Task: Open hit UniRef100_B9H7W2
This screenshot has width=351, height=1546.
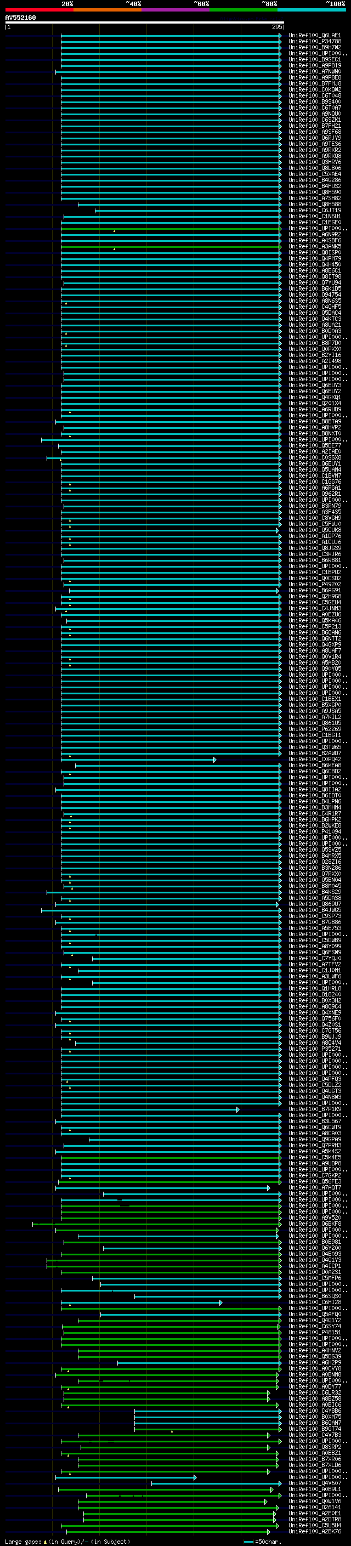Action: (314, 47)
